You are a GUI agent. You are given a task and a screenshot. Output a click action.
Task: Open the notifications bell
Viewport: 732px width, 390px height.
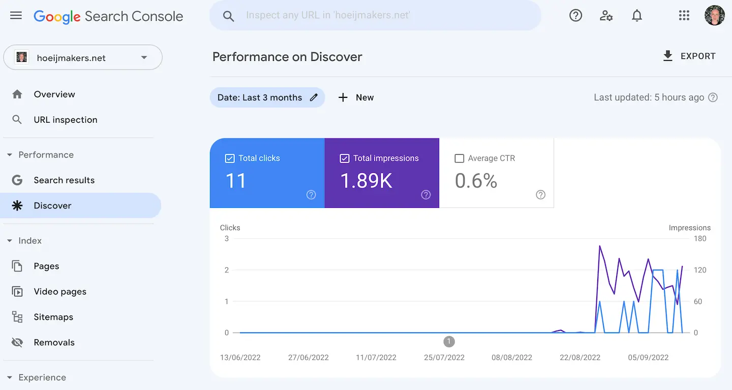tap(637, 15)
